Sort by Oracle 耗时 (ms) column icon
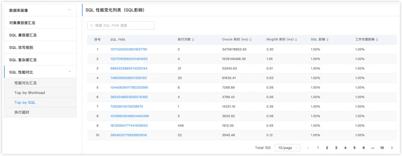Screen dimensions: 402x156 pyautogui.click(x=251, y=39)
